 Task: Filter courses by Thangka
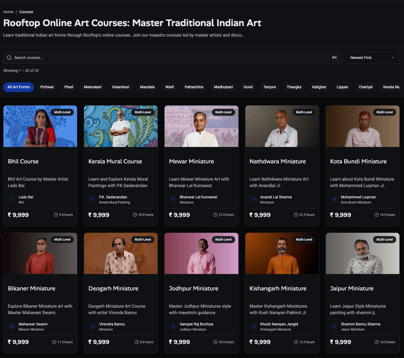(294, 87)
